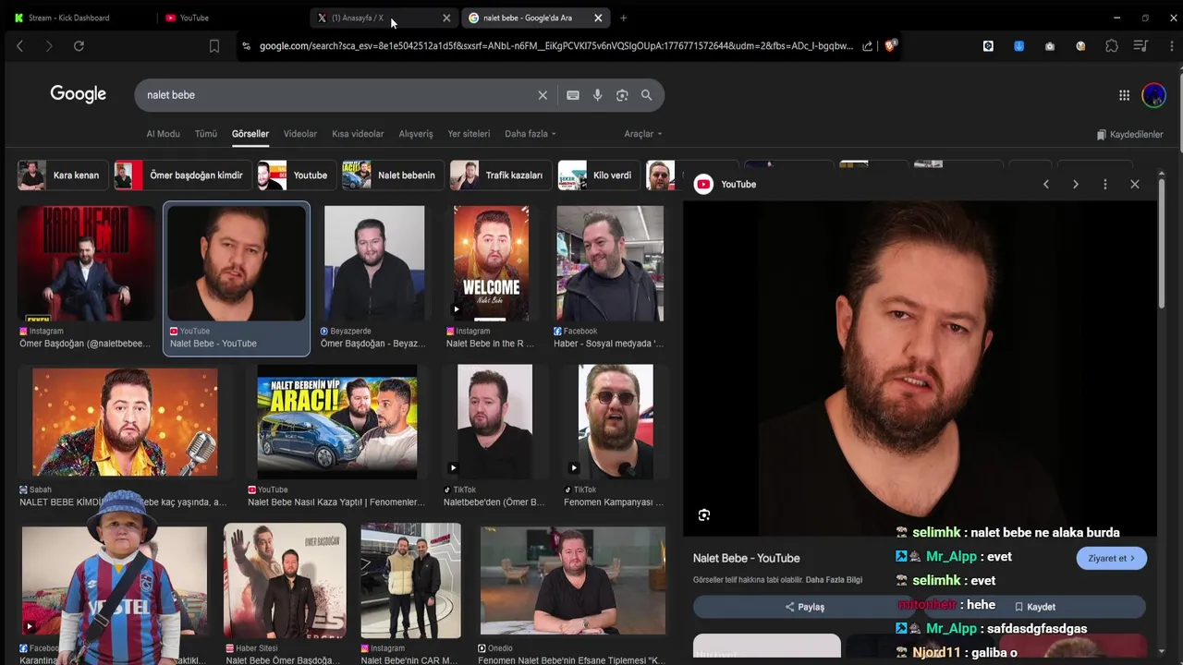Switch to the Tümü results tab

[x=206, y=134]
